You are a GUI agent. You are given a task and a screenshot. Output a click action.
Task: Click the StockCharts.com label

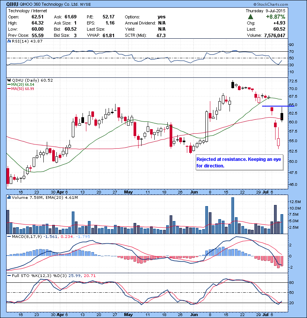[x=271, y=4]
